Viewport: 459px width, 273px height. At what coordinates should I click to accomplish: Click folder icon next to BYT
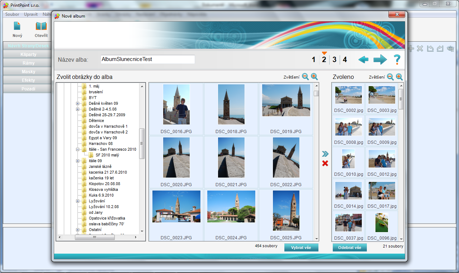coord(84,98)
